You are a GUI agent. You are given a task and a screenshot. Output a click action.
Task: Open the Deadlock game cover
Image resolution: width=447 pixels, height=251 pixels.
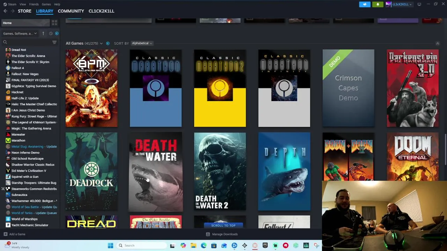click(91, 172)
